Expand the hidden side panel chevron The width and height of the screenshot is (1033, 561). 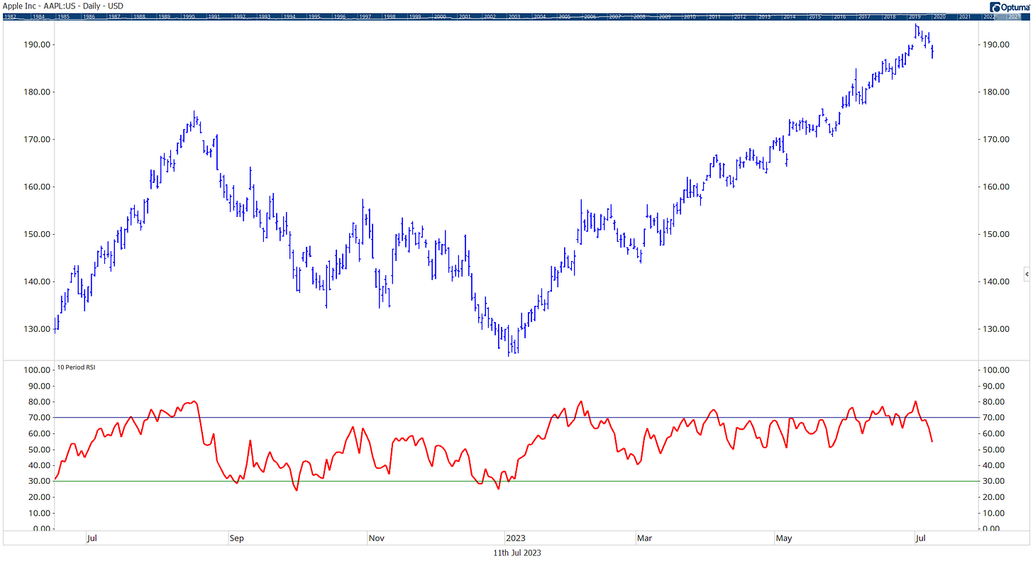(x=1027, y=274)
